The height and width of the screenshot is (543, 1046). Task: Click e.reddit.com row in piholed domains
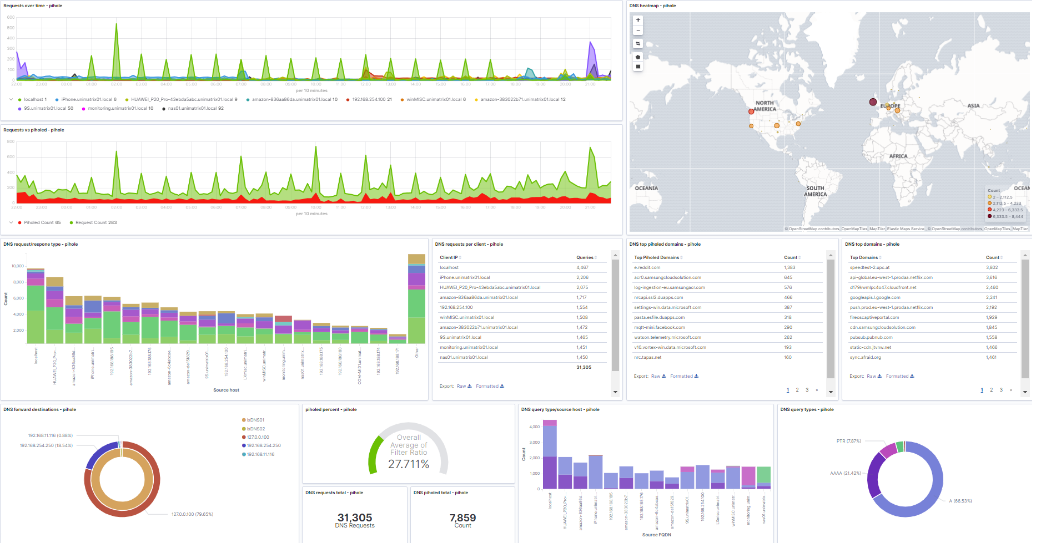pos(728,267)
